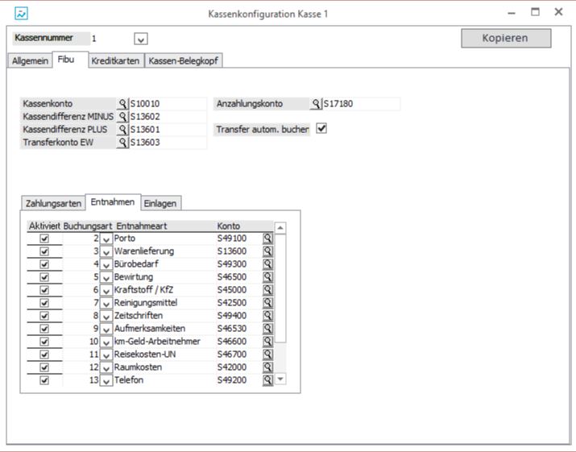The width and height of the screenshot is (576, 452).
Task: Open lookup for Kassendifferenz MINUS account
Action: (x=123, y=117)
